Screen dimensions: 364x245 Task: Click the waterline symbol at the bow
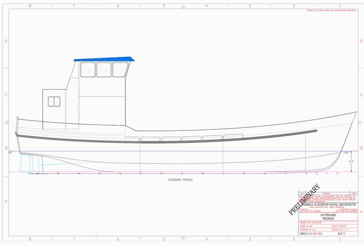click(346, 153)
